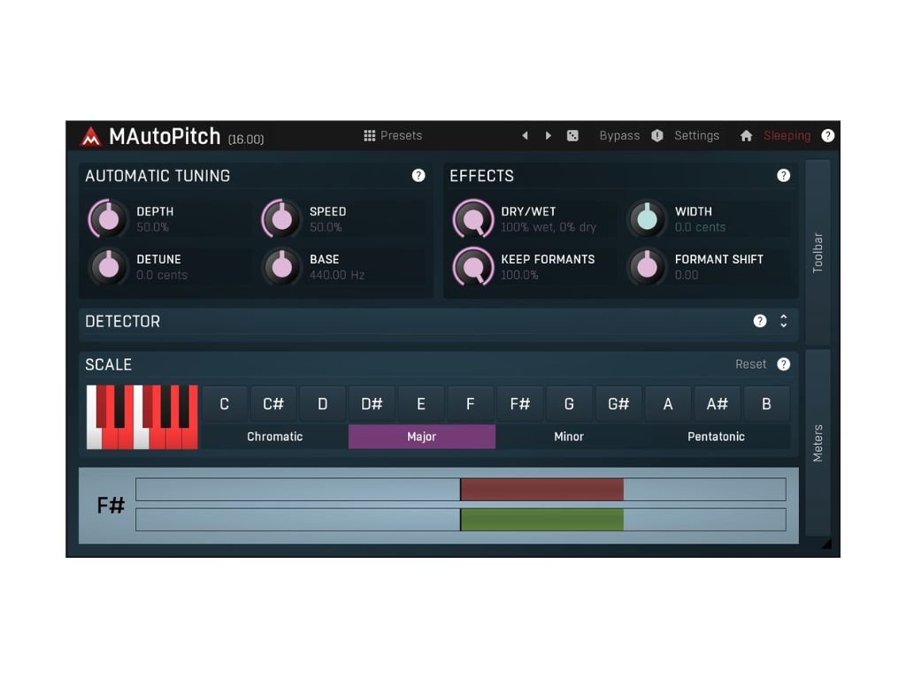Toggle note F in scale
Viewport: 906px width, 678px height.
471,404
